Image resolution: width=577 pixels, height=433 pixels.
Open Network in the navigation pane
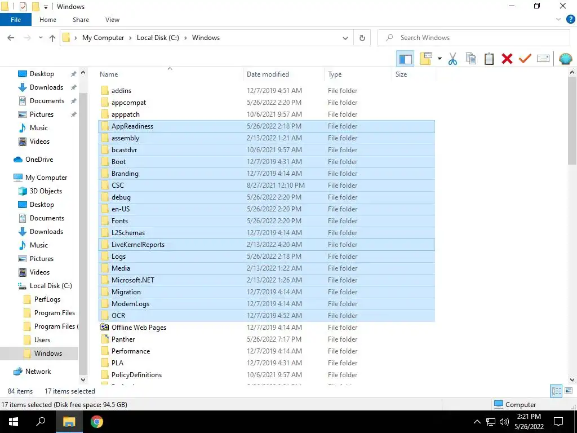coord(38,372)
